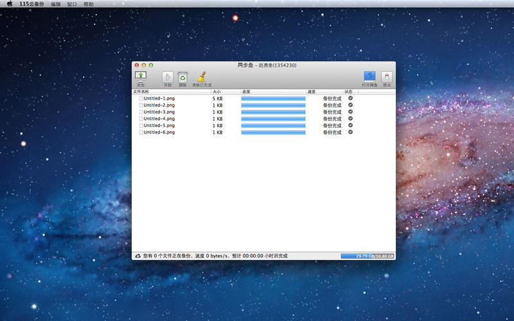Open the network disk (打开网盘) icon
The height and width of the screenshot is (321, 514).
(369, 76)
